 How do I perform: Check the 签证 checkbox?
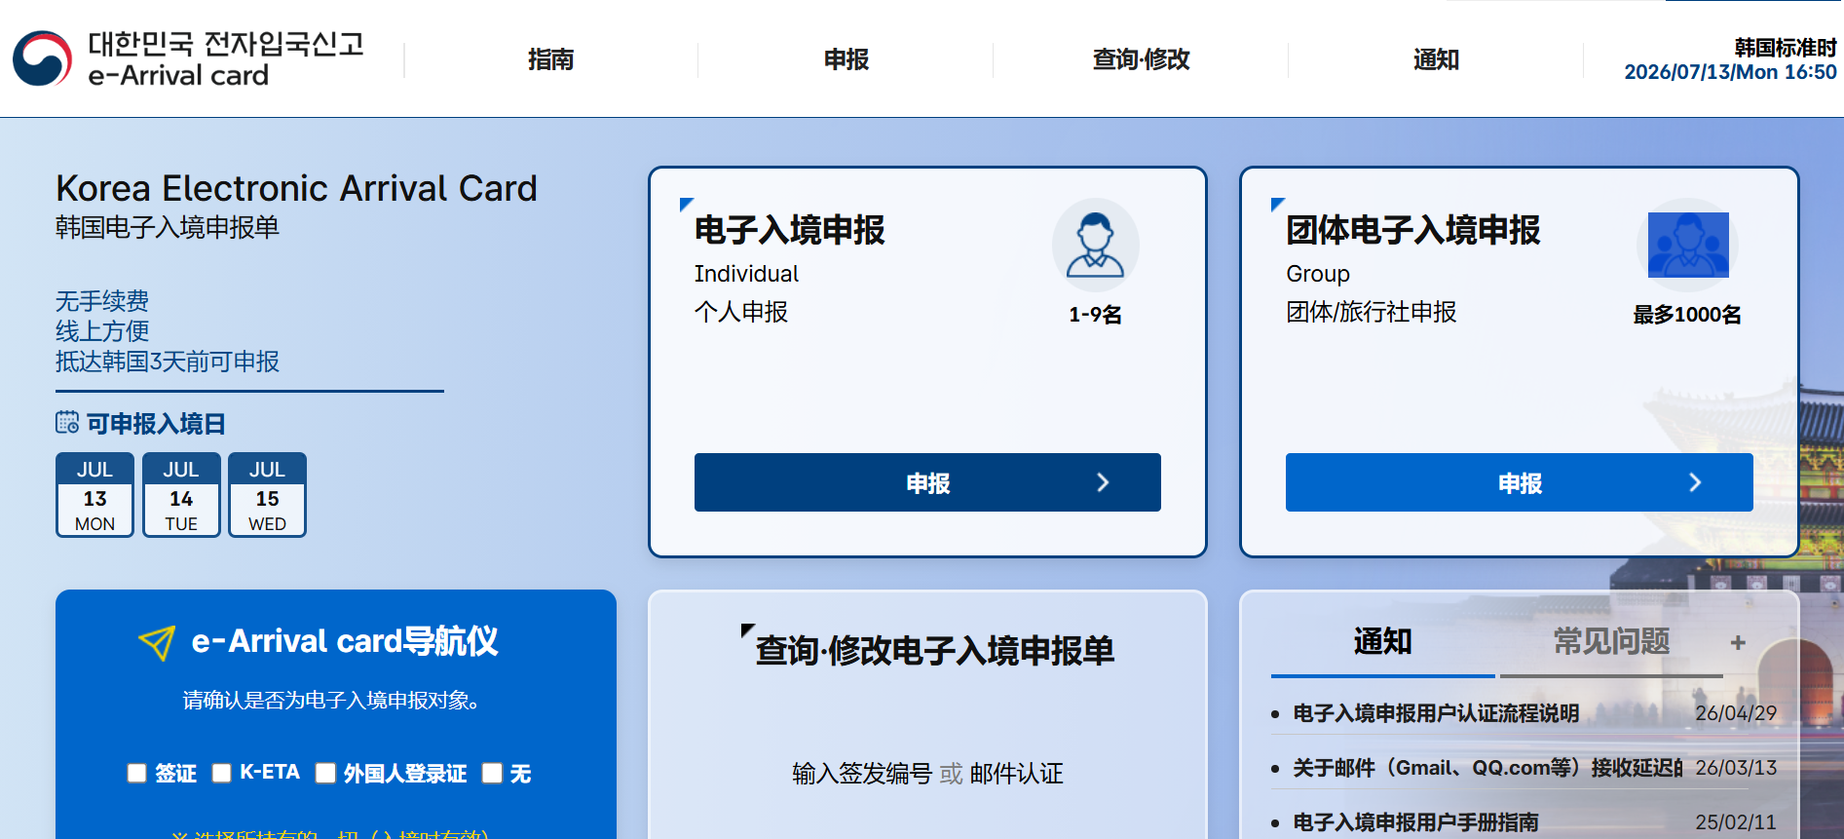(x=137, y=773)
